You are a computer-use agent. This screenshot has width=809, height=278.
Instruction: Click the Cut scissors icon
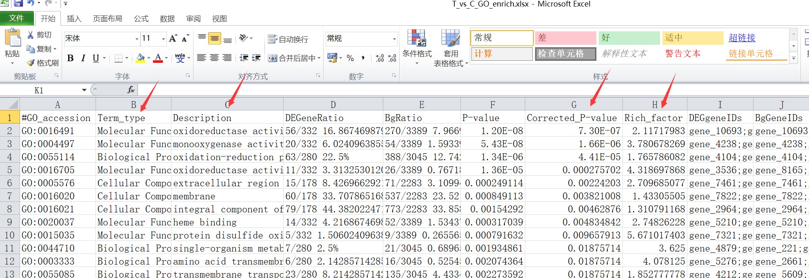[x=31, y=35]
